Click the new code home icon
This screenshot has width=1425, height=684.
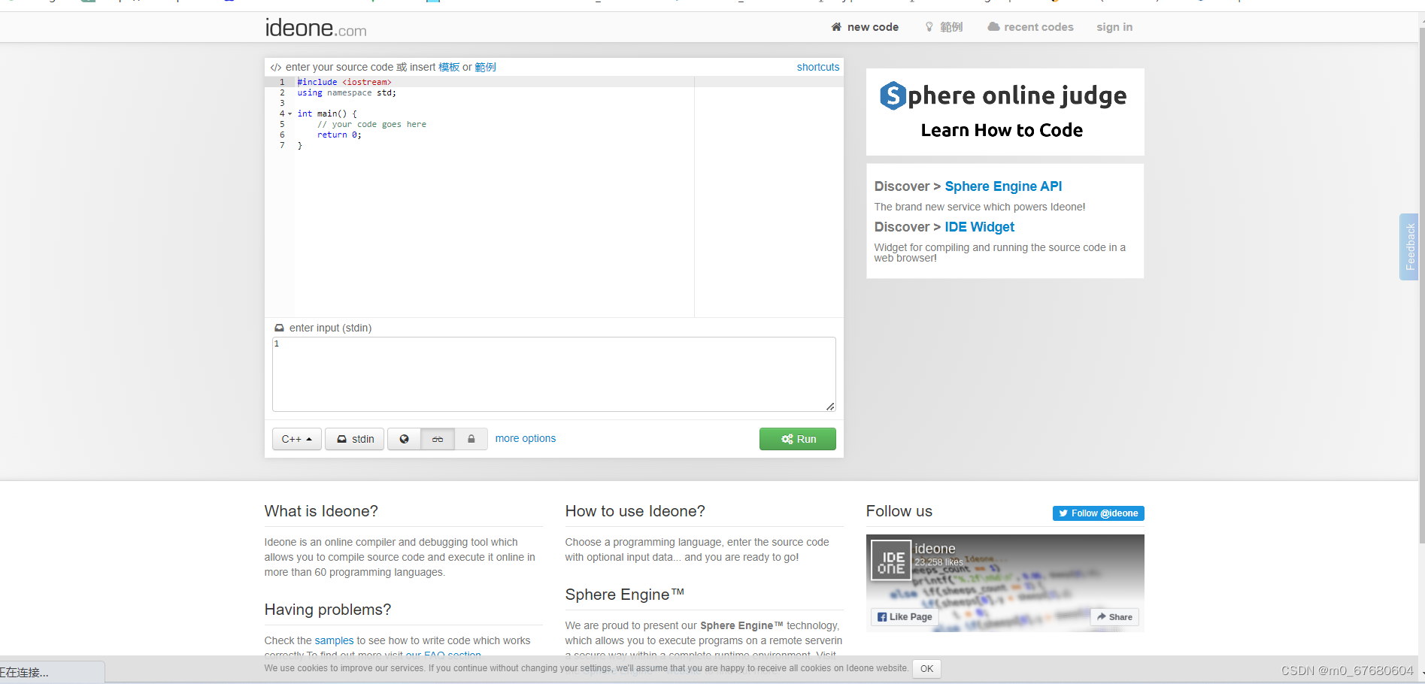836,27
